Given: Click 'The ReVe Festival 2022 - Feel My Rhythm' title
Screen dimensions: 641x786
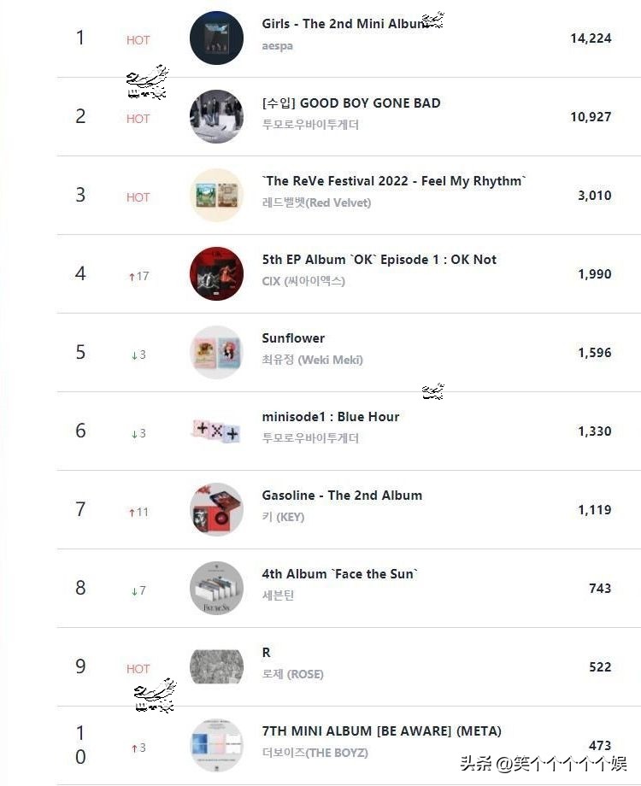Looking at the screenshot, I should coord(394,181).
